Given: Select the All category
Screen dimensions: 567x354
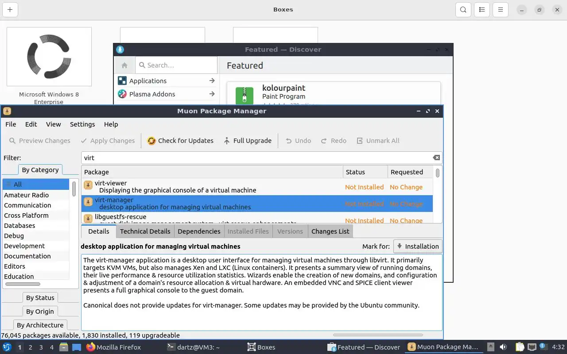Looking at the screenshot, I should pos(36,185).
